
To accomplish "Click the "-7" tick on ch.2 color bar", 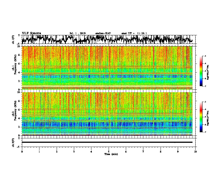I will pos(205,132).
